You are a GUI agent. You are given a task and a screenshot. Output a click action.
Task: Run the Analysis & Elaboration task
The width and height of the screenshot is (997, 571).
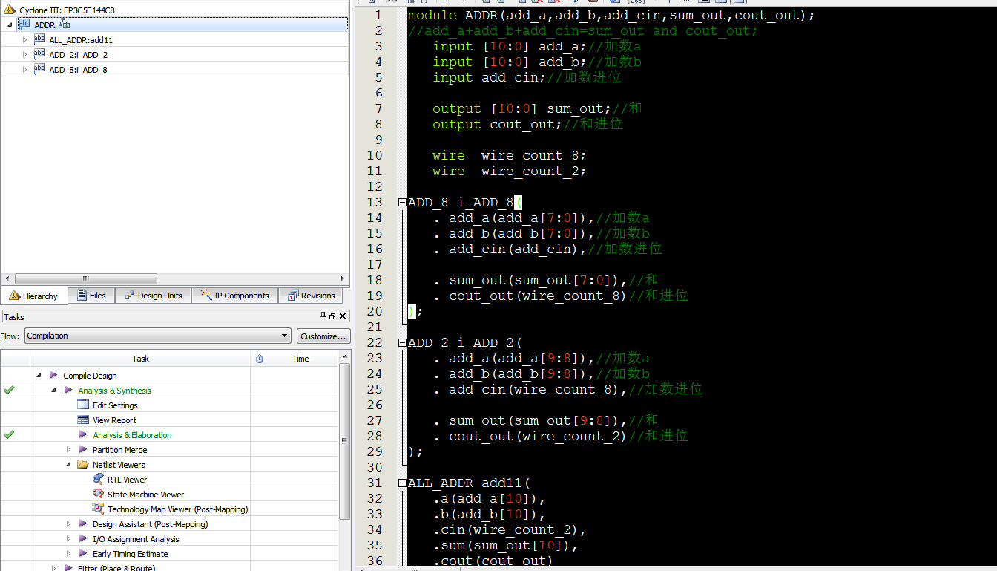[131, 435]
